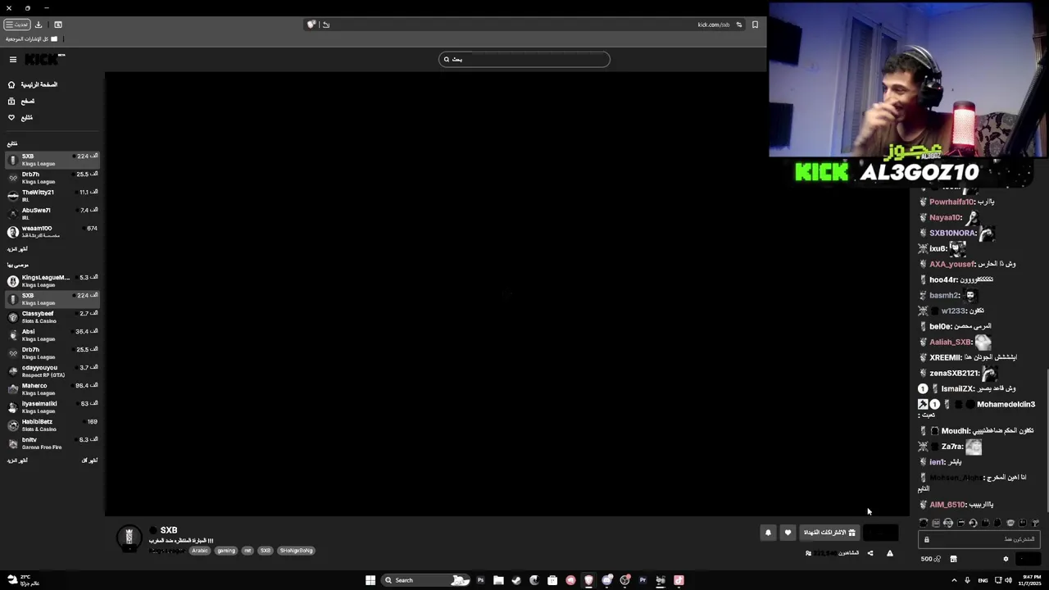Open AbuSwe71 channel in sidebar
Image resolution: width=1049 pixels, height=590 pixels.
(52, 214)
